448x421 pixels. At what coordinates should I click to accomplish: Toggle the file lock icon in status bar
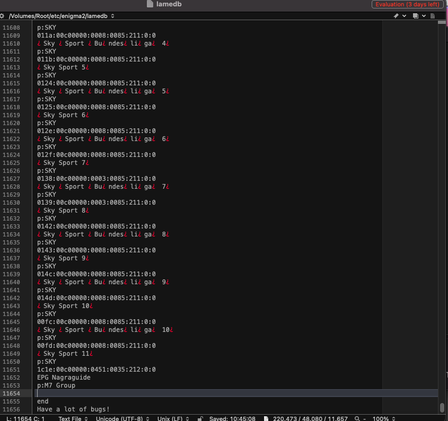[x=200, y=418]
